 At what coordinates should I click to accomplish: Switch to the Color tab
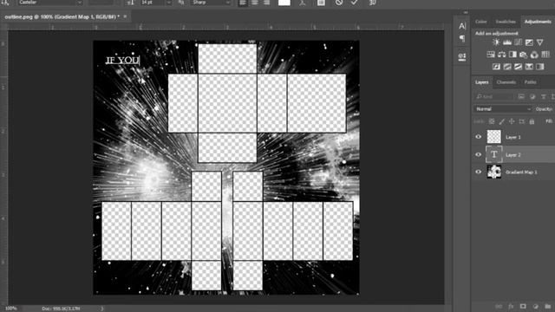[480, 22]
